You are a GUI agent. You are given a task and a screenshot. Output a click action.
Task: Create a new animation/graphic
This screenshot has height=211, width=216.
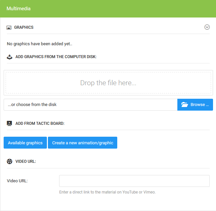tap(83, 143)
